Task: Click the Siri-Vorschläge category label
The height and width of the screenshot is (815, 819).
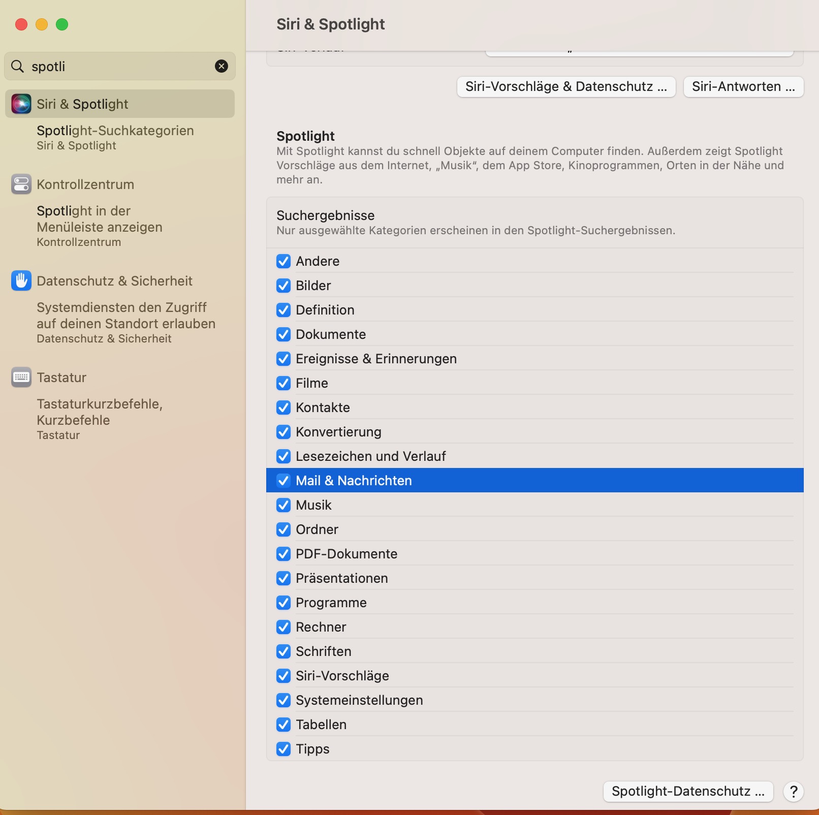Action: coord(342,676)
